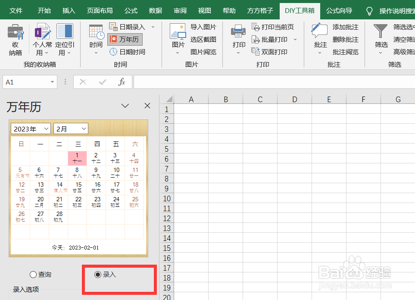
Task: Click the Name Box showing A1
Action: click(x=27, y=81)
